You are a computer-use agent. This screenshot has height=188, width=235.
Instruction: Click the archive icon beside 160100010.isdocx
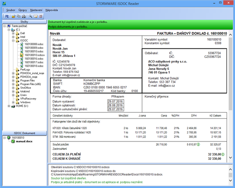coord(22,55)
